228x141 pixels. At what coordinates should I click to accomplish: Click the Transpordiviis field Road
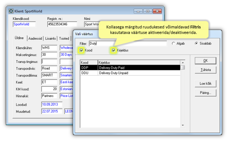(x=49, y=68)
